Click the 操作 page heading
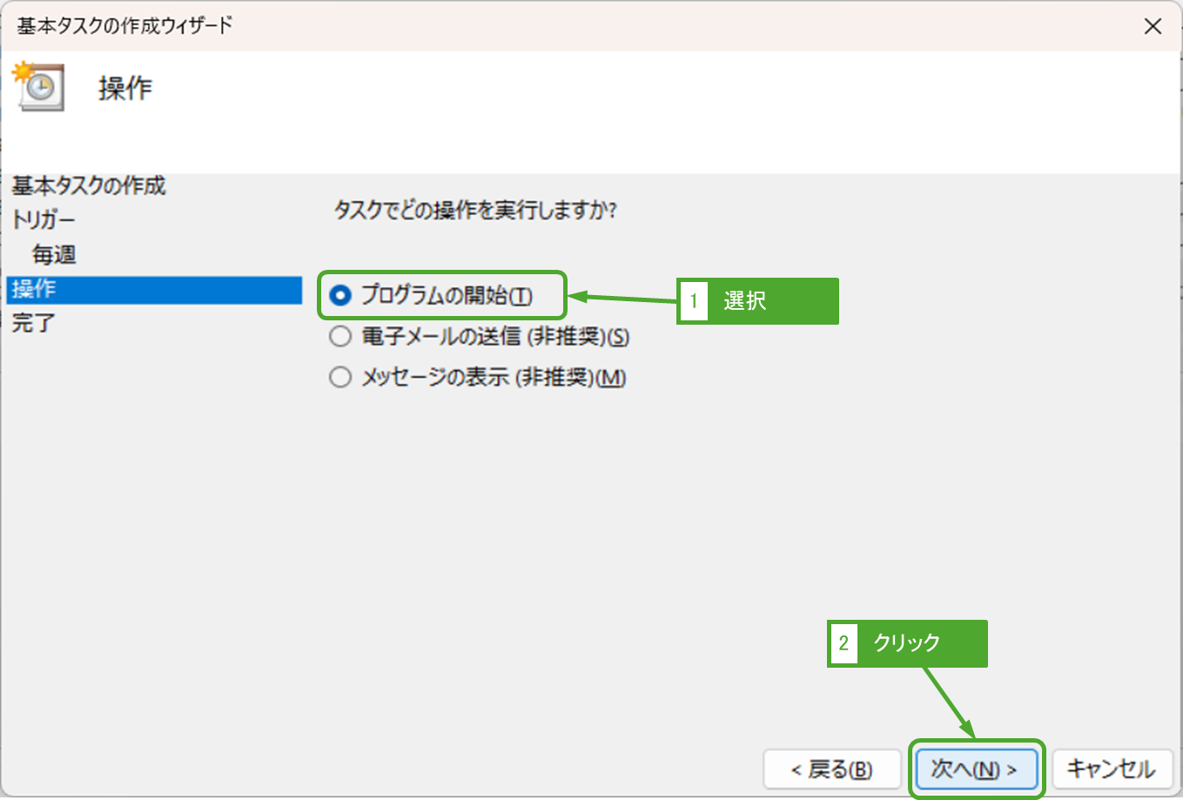 point(125,88)
